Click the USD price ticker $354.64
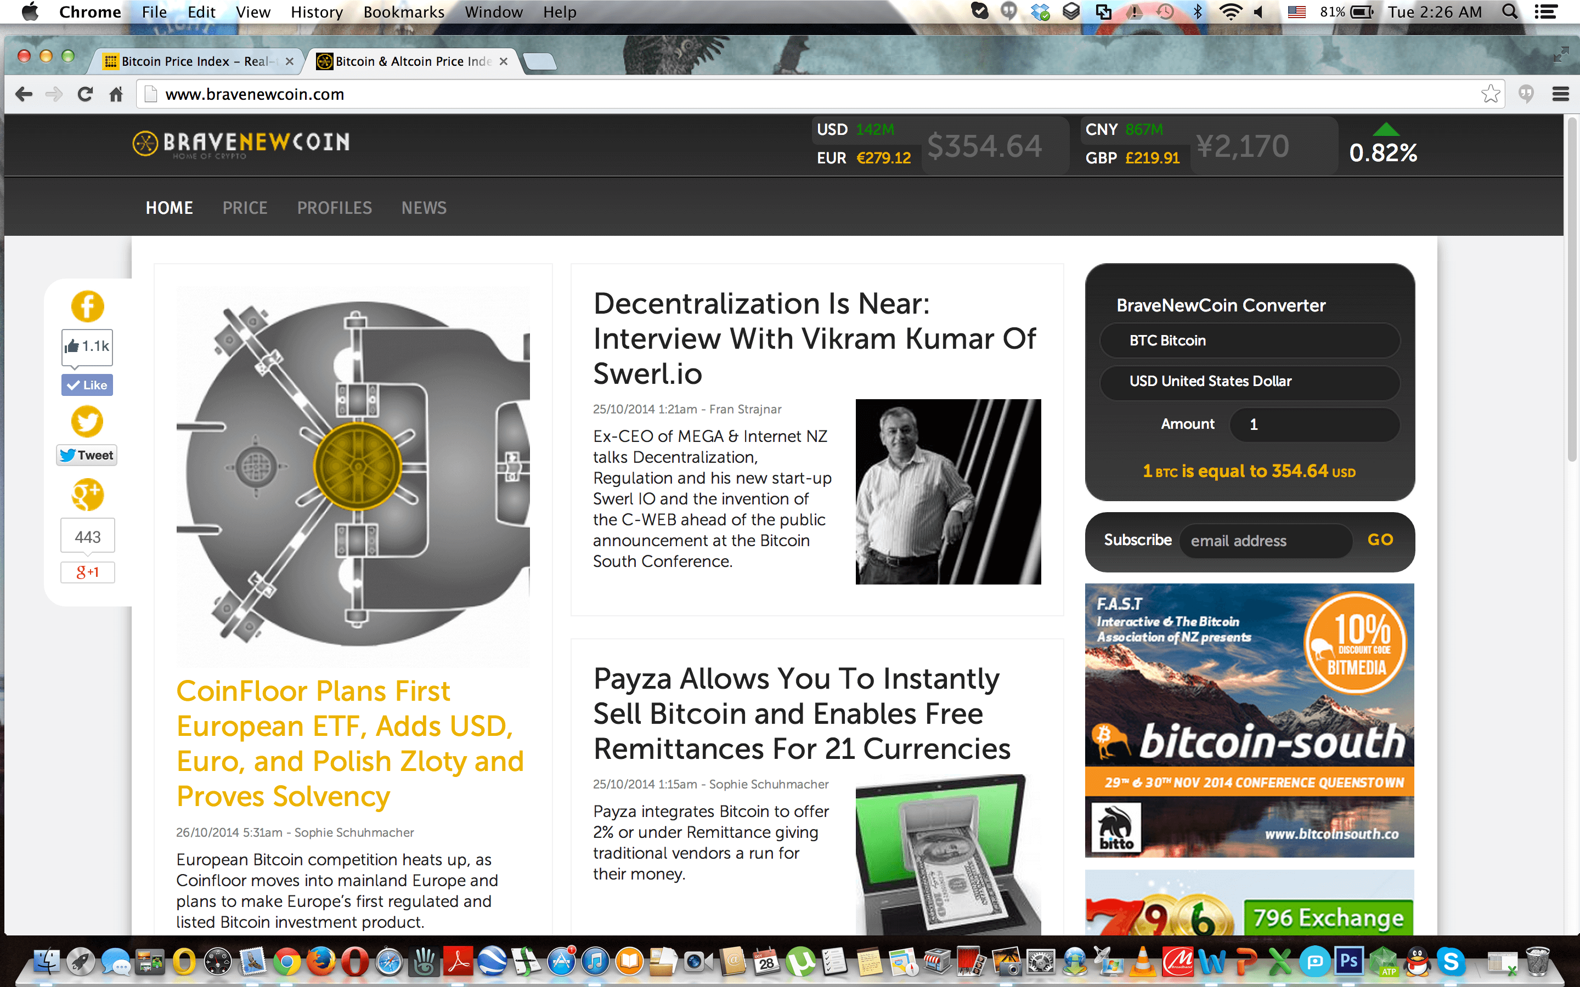The width and height of the screenshot is (1580, 987). 984,145
